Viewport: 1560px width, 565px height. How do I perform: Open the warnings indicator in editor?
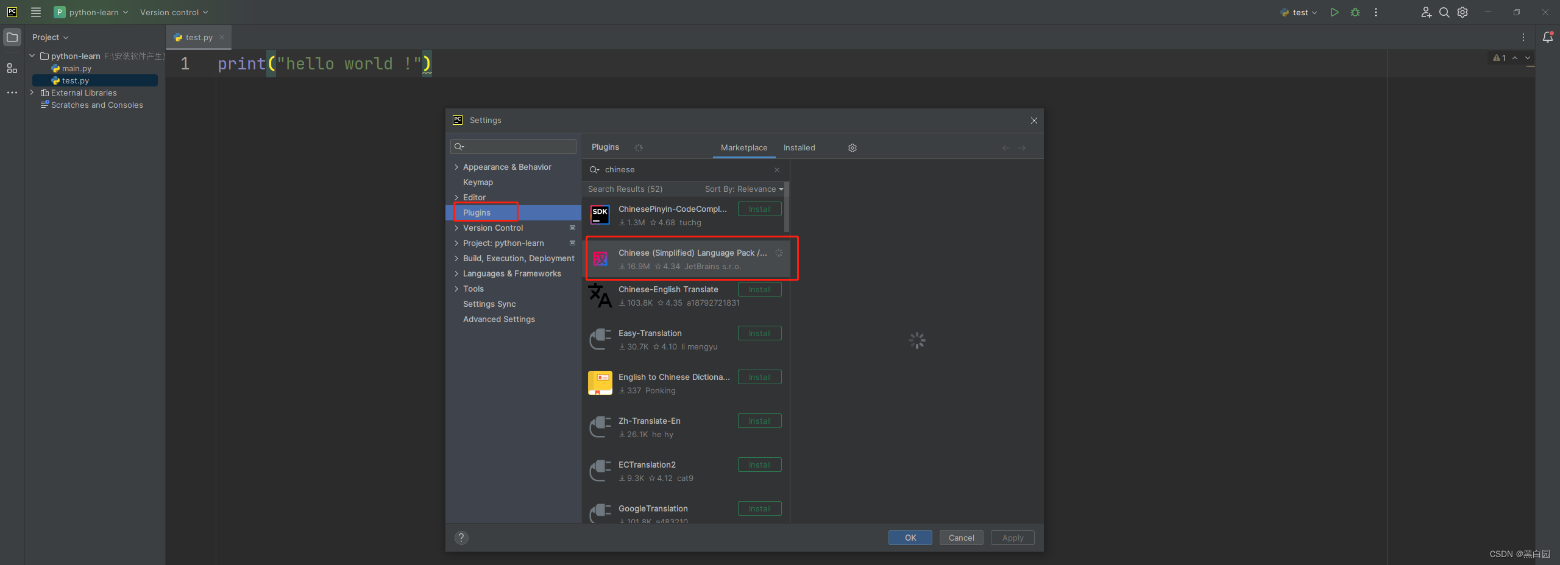1499,58
